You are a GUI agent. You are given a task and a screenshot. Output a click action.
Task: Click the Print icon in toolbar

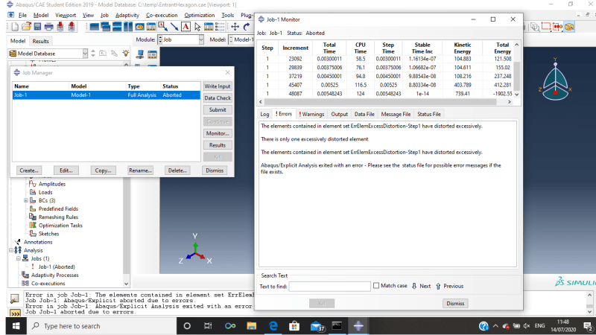coord(48,27)
